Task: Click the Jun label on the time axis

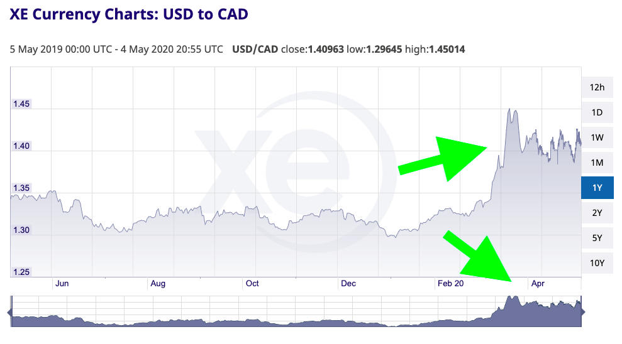Action: pyautogui.click(x=62, y=284)
